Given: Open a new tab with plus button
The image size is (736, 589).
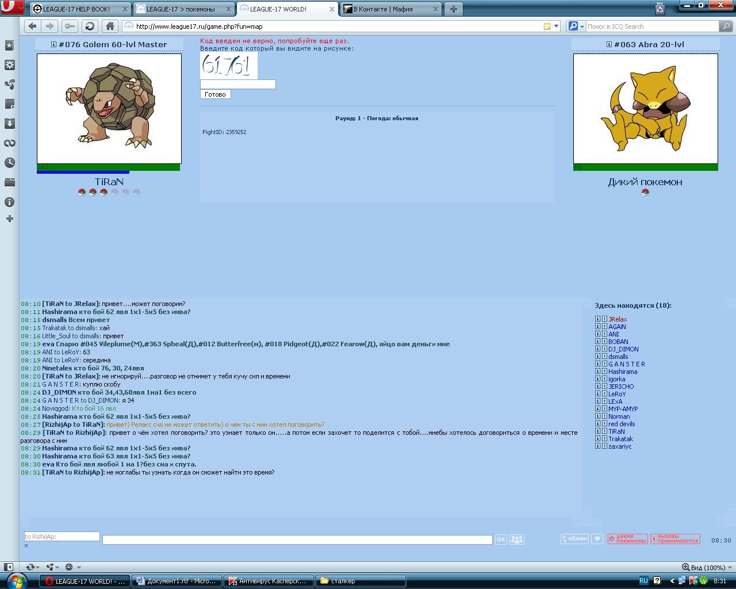Looking at the screenshot, I should (x=454, y=9).
